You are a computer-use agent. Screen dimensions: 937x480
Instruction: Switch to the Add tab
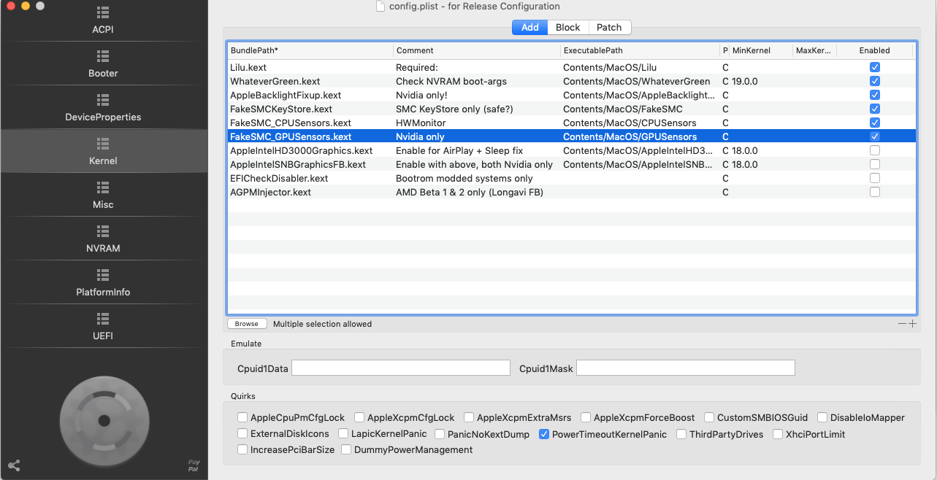[530, 27]
